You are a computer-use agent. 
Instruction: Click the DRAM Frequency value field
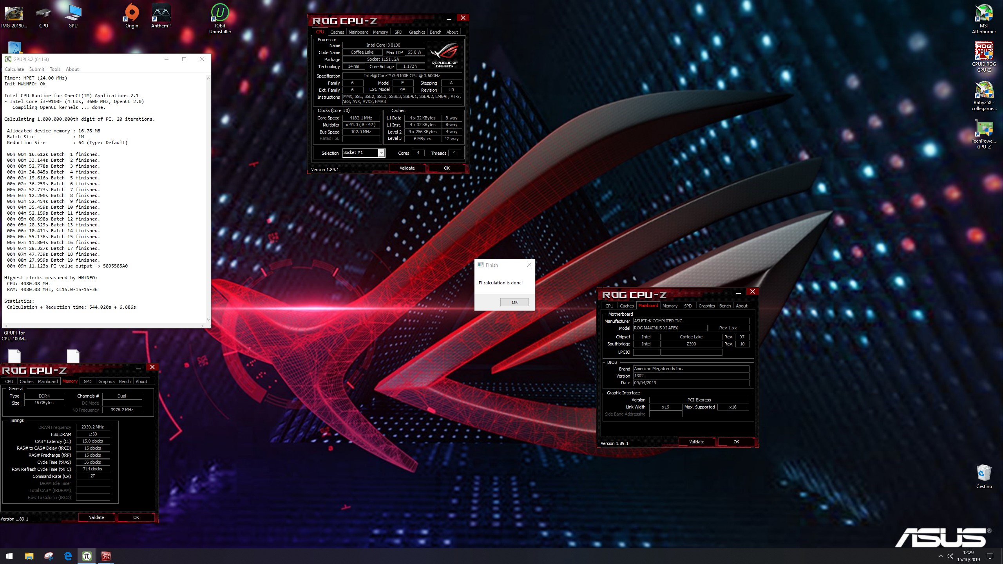93,427
